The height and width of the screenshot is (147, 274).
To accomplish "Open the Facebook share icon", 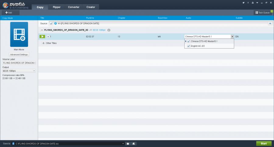I will pos(248,3).
